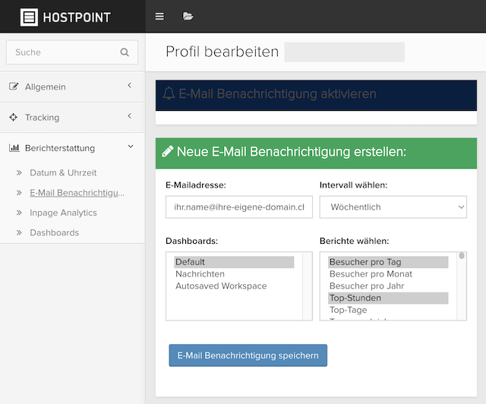486x404 pixels.
Task: Click the search magnifier icon
Action: point(125,52)
